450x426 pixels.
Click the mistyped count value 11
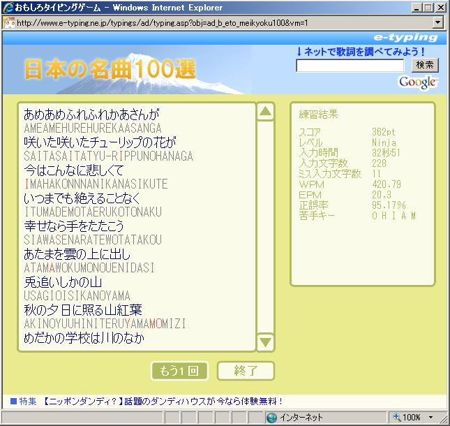pyautogui.click(x=376, y=173)
